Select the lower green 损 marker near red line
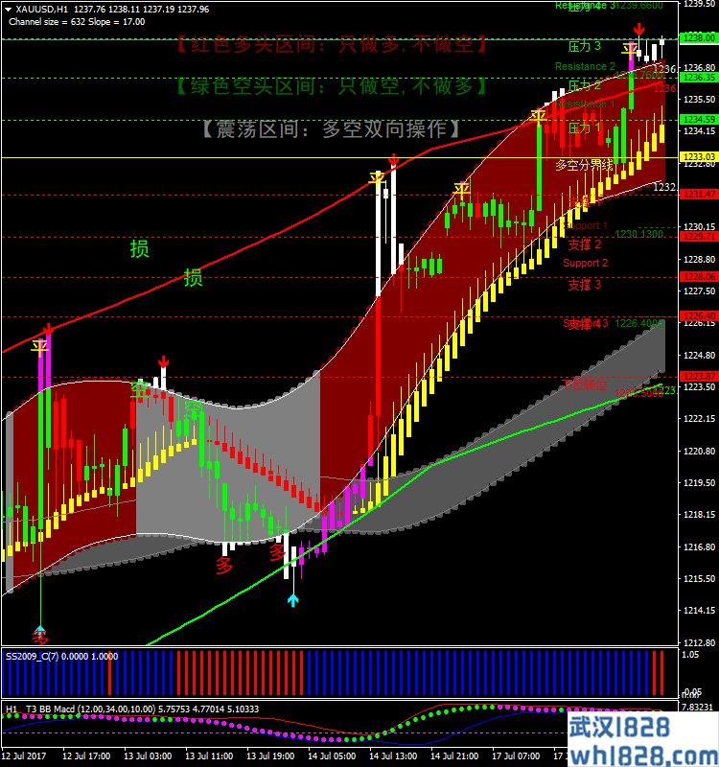This screenshot has width=719, height=767. 193,278
